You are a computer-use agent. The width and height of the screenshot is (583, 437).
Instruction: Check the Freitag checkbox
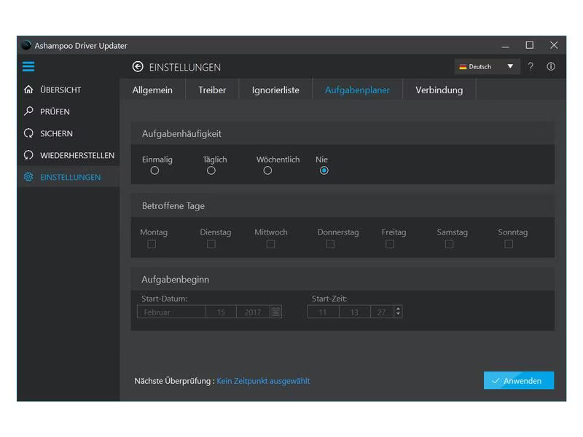[x=390, y=244]
